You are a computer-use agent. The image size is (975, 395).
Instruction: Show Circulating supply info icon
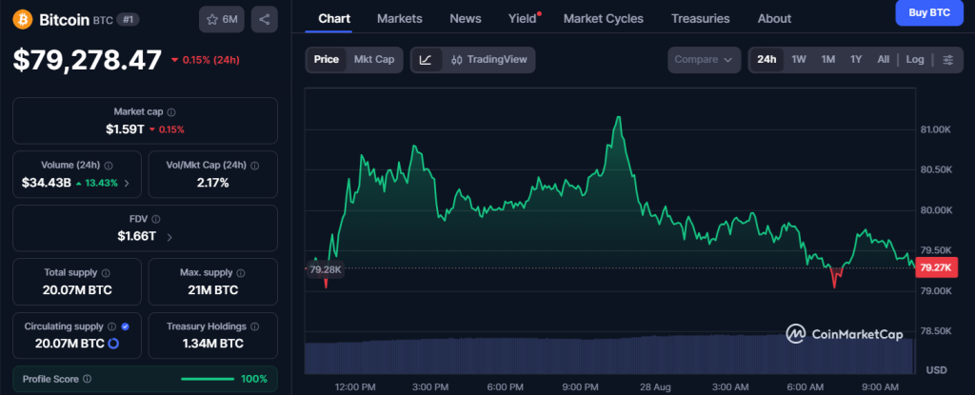[111, 326]
